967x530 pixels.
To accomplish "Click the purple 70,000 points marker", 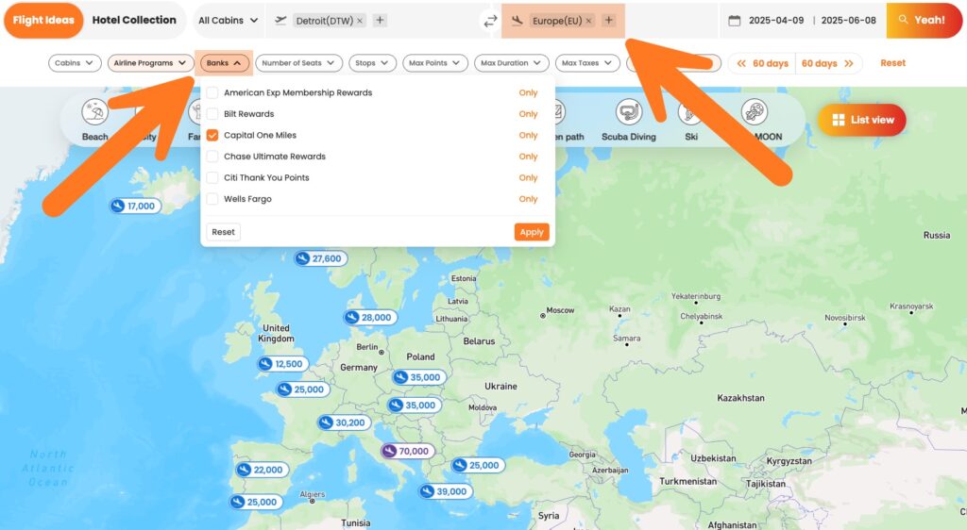I will (x=408, y=451).
